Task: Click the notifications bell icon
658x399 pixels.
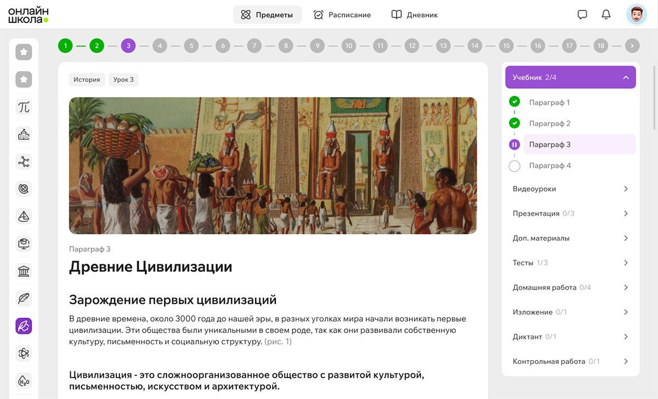Action: click(606, 15)
